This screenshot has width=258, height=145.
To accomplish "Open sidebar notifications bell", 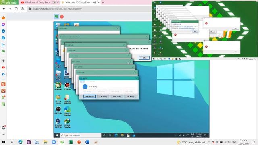I will coord(3,128).
